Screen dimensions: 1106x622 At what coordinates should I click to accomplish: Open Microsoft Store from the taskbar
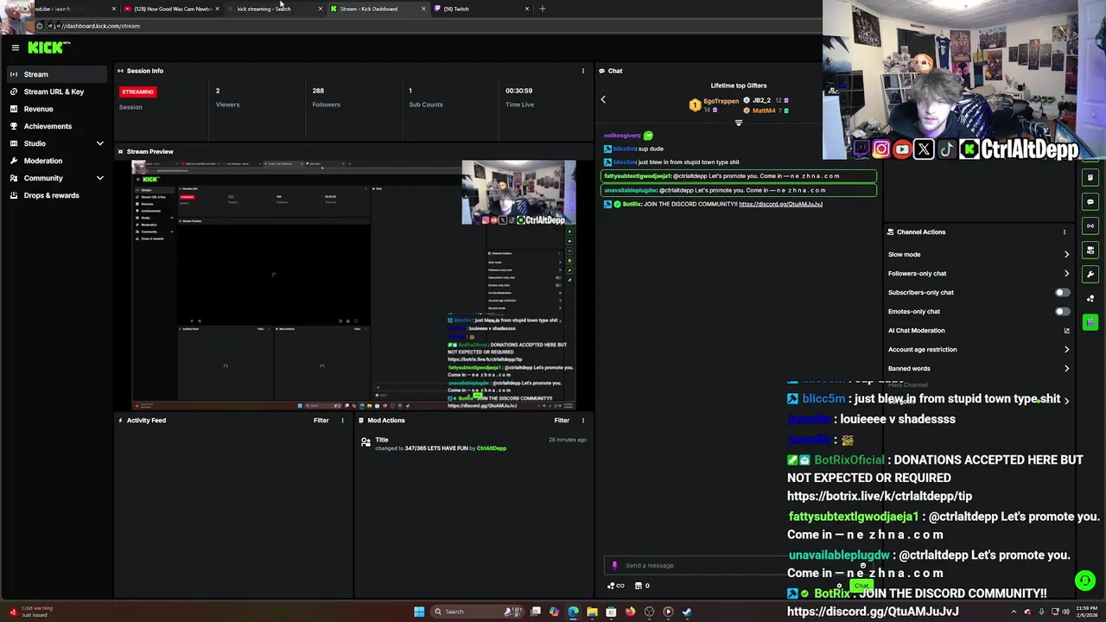[611, 612]
